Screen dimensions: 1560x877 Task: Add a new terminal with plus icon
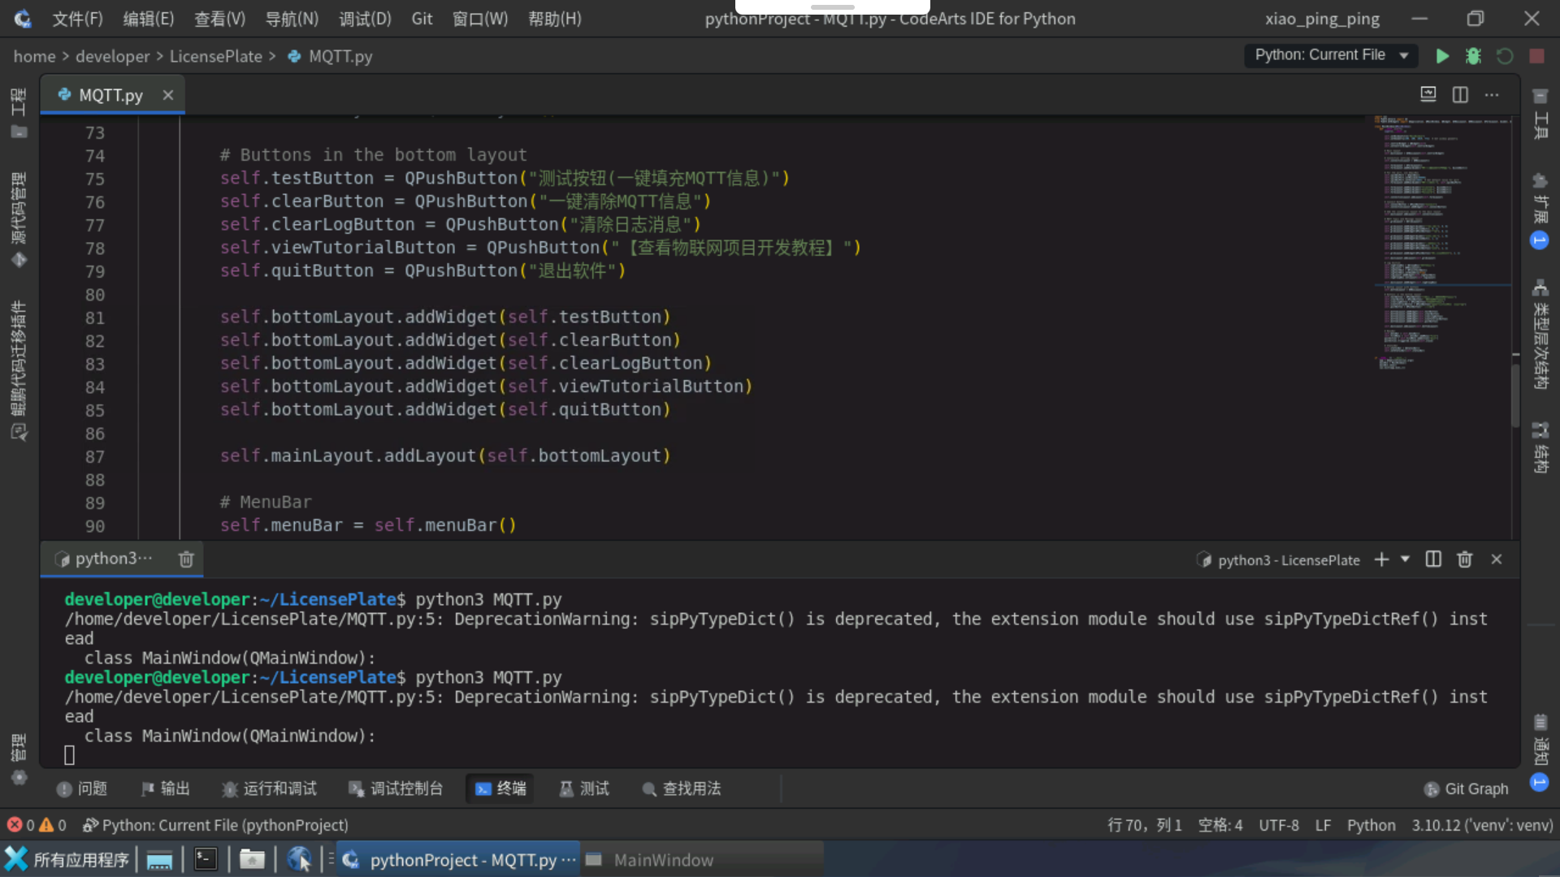(x=1381, y=559)
